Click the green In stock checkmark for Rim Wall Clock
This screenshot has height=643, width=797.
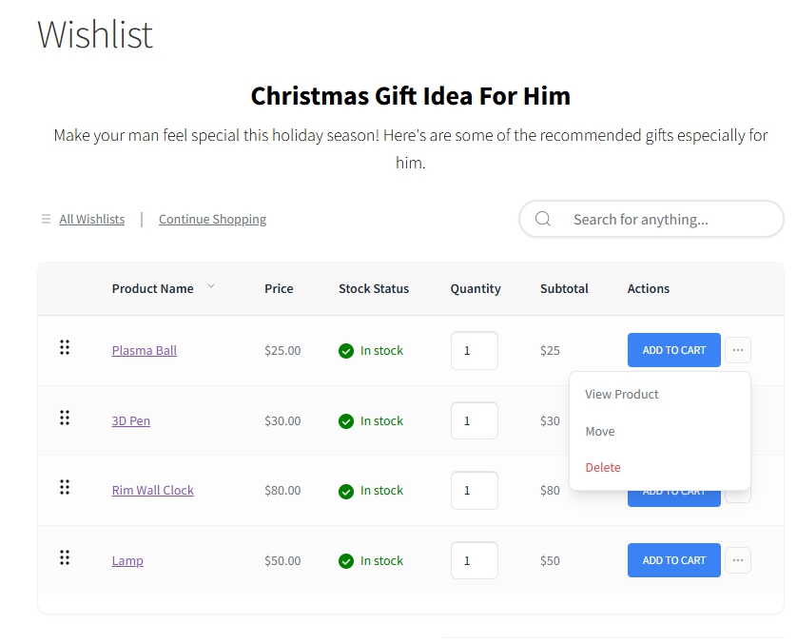[346, 490]
